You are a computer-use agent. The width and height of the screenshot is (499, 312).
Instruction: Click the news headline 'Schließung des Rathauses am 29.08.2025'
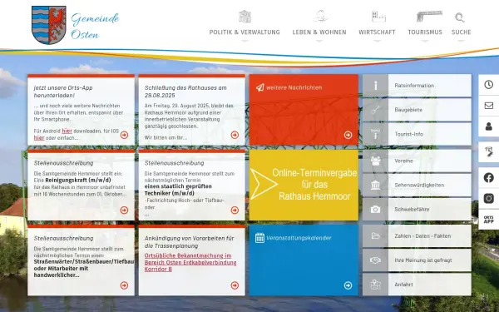coord(185,92)
